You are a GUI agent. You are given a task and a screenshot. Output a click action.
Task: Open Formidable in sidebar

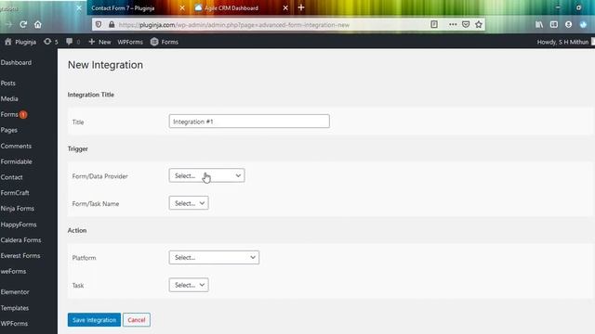point(17,161)
